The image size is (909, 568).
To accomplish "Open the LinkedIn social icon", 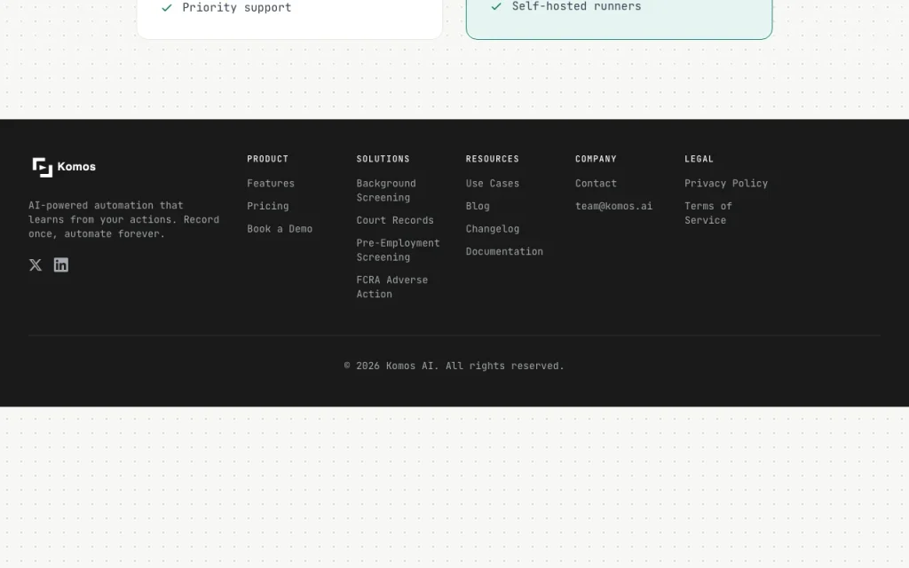I will click(61, 264).
